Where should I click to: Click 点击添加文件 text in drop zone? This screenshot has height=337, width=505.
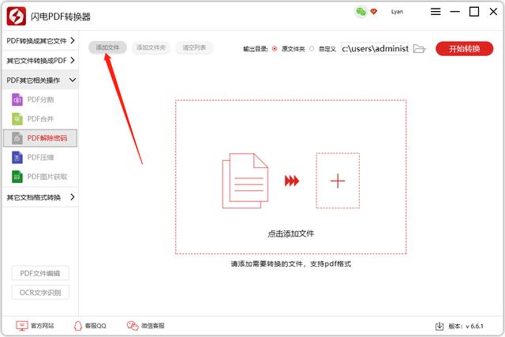290,234
